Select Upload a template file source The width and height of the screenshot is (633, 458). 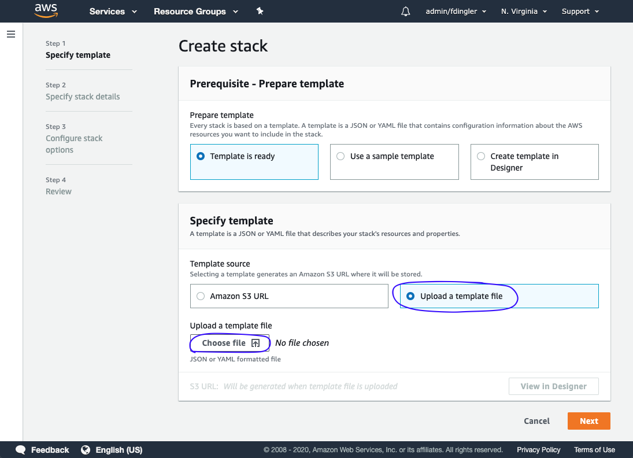pos(499,296)
